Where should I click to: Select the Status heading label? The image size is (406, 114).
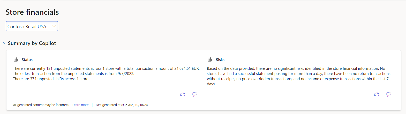coord(27,60)
